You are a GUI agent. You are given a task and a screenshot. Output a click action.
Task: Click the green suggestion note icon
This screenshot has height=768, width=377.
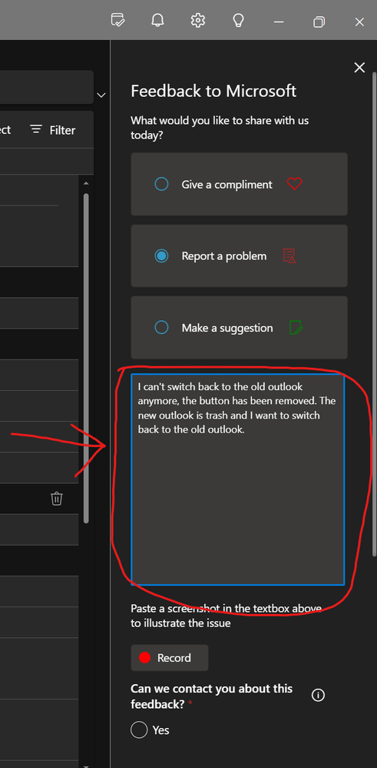tap(296, 327)
